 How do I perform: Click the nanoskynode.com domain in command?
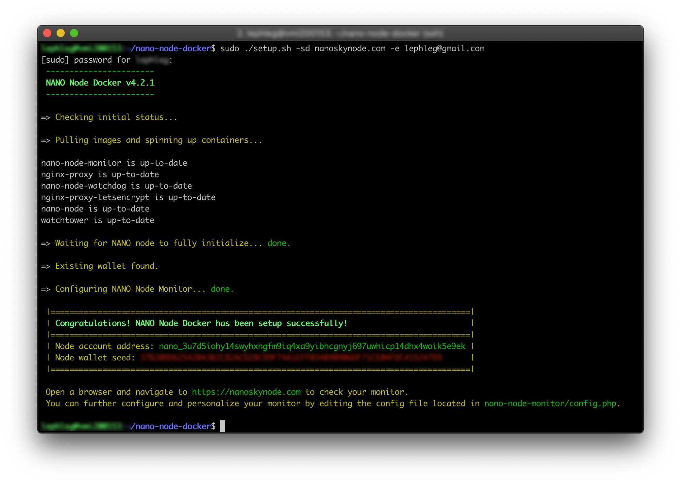(350, 49)
